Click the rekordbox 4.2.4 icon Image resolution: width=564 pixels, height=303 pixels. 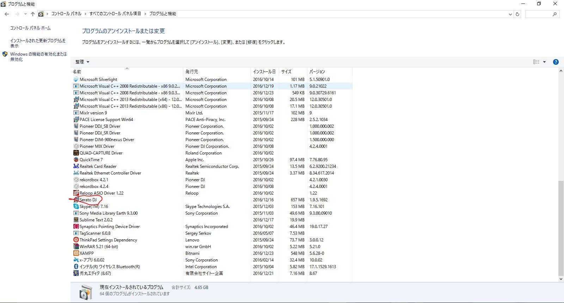pos(76,187)
